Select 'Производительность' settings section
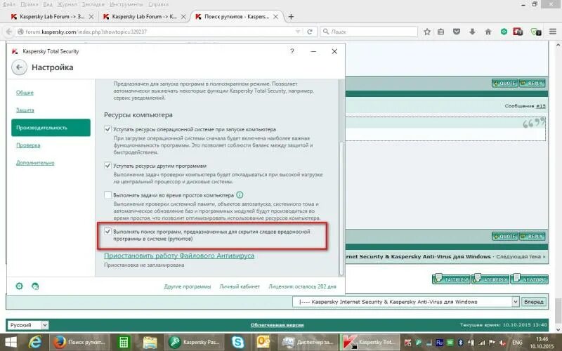Viewport: 562px width, 351px height. click(x=51, y=128)
